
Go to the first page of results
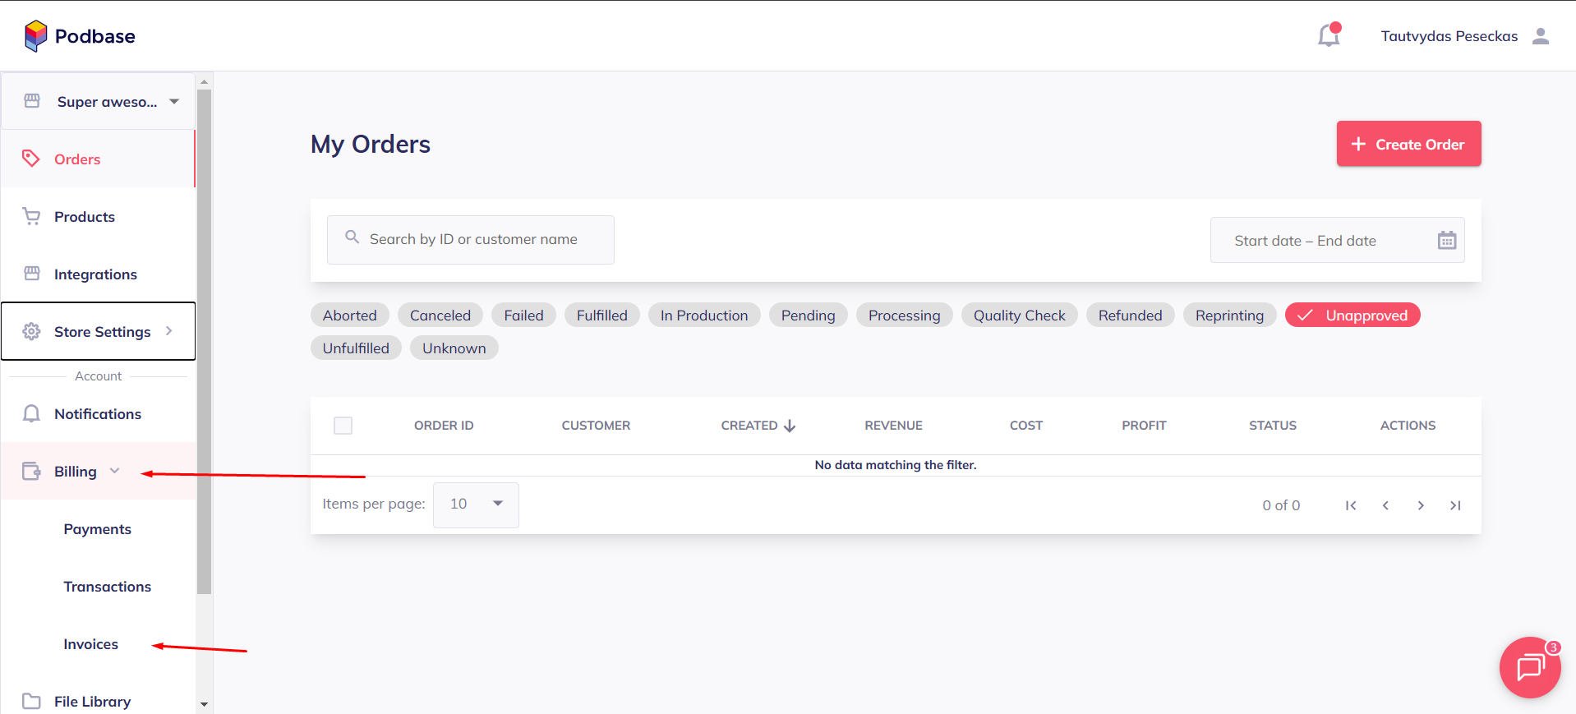click(x=1350, y=505)
